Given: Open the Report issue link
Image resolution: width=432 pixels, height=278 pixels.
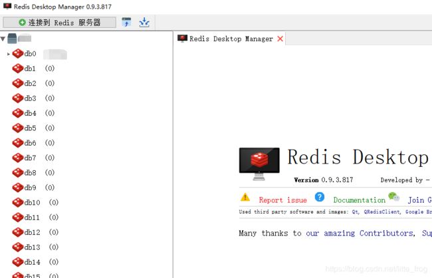Looking at the screenshot, I should pyautogui.click(x=283, y=200).
